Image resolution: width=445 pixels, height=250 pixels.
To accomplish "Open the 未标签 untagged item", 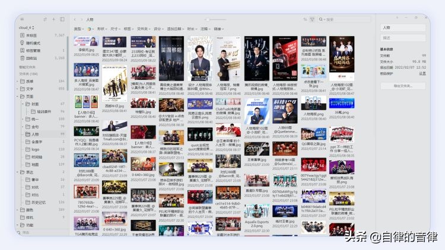I will [x=32, y=36].
